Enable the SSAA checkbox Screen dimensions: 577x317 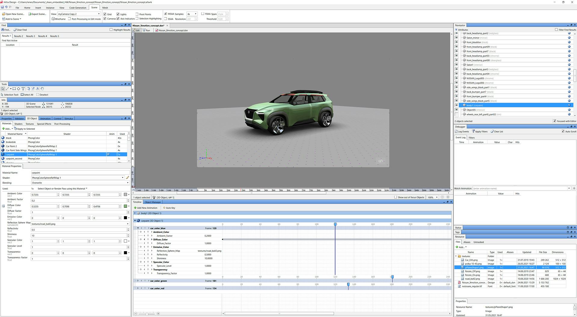coord(166,19)
